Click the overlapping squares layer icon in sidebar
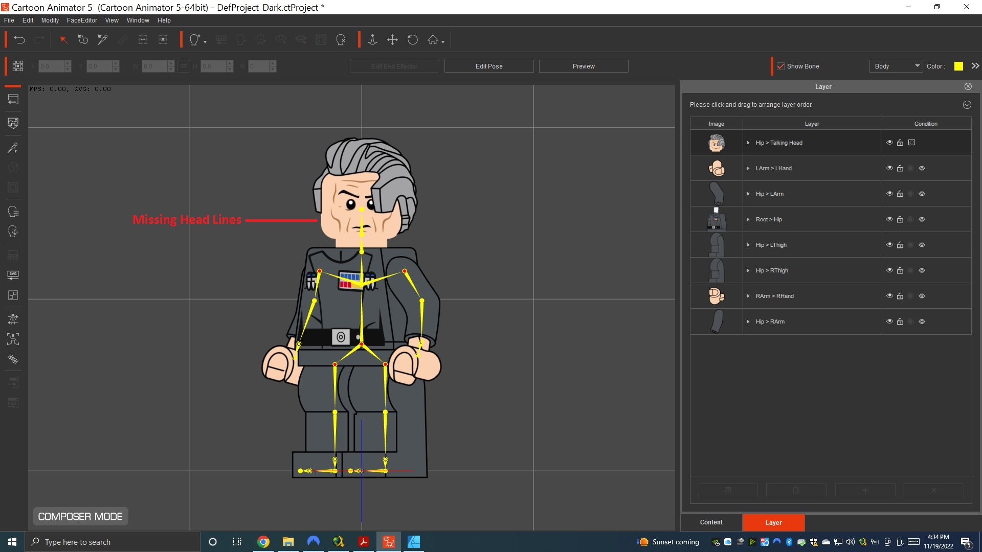 pos(13,295)
